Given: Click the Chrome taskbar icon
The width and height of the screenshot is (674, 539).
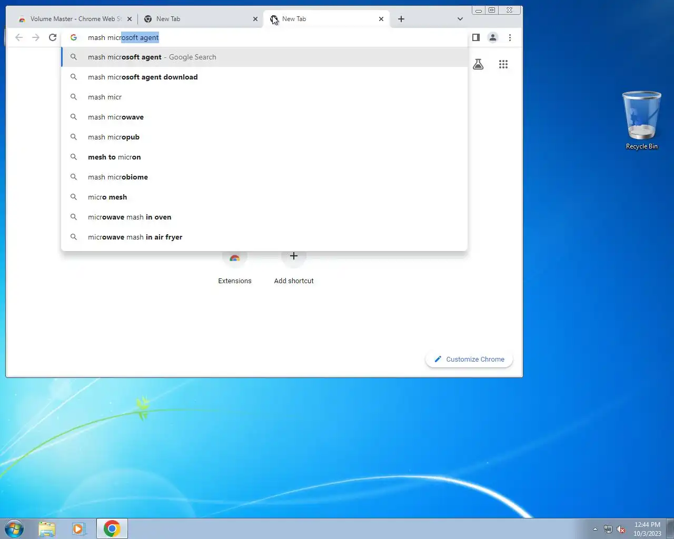Looking at the screenshot, I should tap(112, 528).
